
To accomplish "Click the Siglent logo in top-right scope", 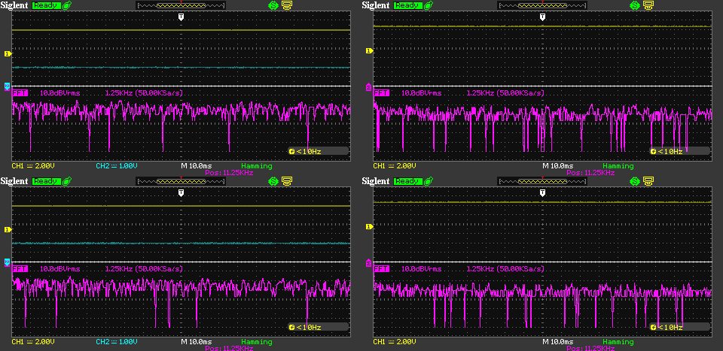I will [x=377, y=5].
